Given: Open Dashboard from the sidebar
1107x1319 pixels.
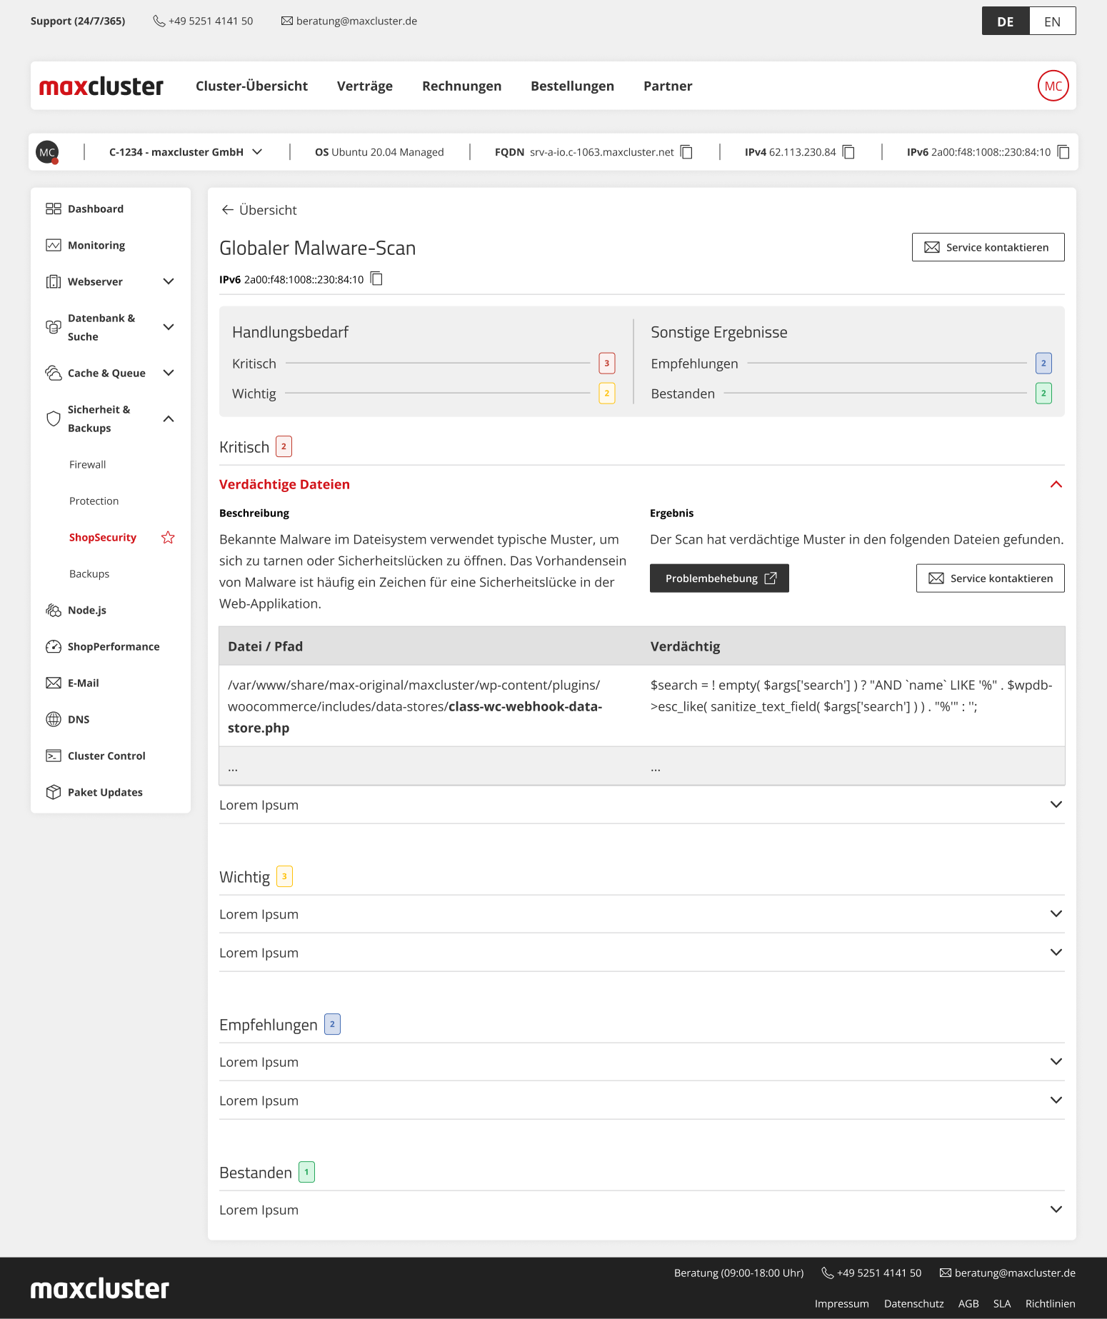Looking at the screenshot, I should 96,209.
